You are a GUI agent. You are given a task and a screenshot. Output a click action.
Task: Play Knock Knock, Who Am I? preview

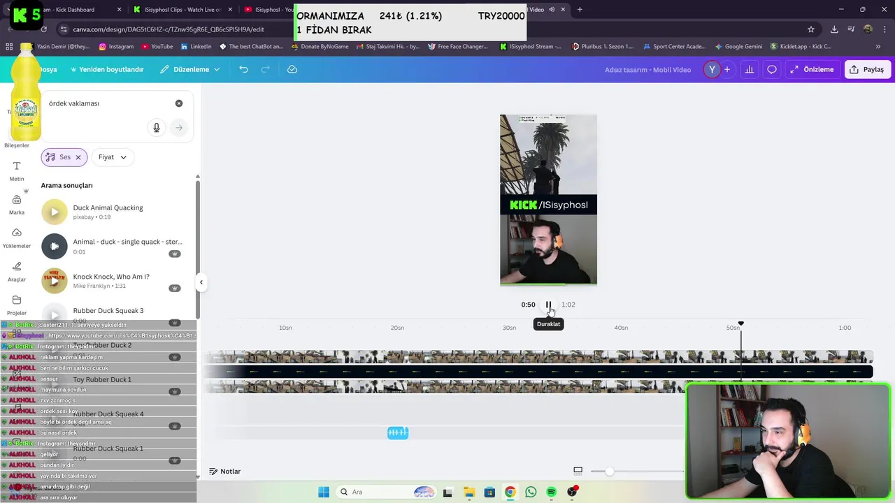click(x=55, y=281)
